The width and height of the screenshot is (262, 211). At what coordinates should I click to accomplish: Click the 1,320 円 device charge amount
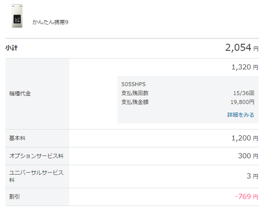pyautogui.click(x=245, y=67)
